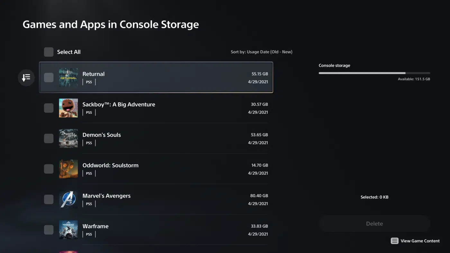Enable the Select All checkbox
The width and height of the screenshot is (450, 253).
pyautogui.click(x=49, y=52)
